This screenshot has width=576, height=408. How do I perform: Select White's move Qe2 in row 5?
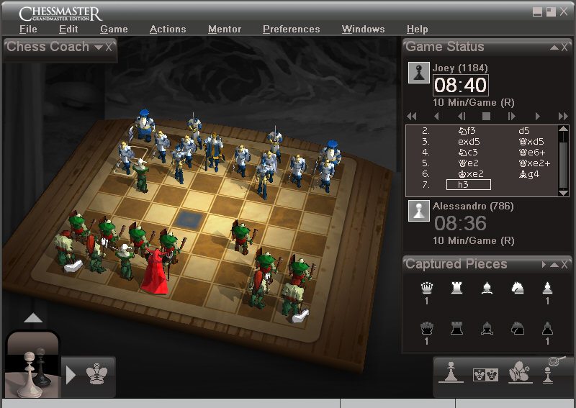(469, 163)
